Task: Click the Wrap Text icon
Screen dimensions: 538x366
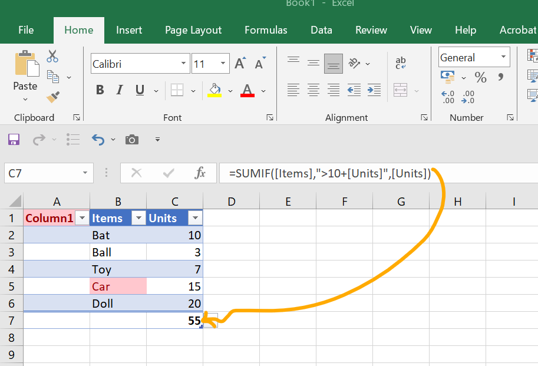Action: click(x=401, y=62)
